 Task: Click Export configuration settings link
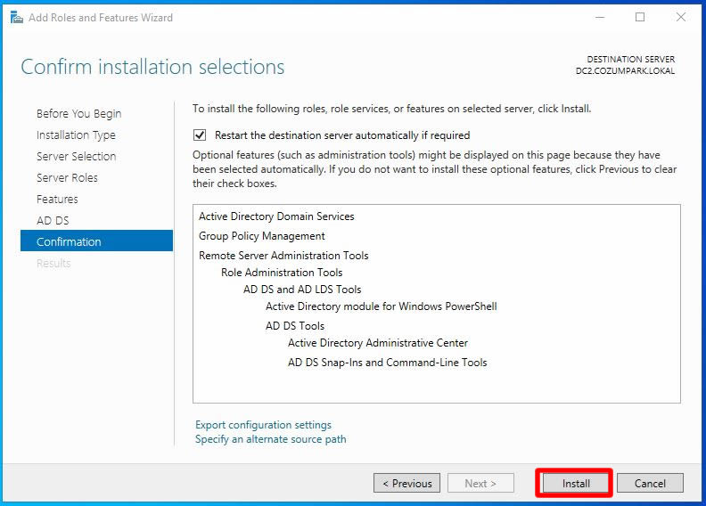click(263, 425)
